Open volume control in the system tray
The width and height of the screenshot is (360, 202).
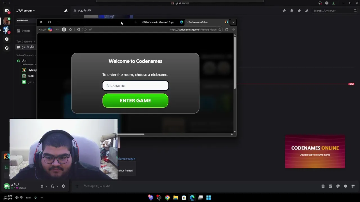tap(17, 198)
